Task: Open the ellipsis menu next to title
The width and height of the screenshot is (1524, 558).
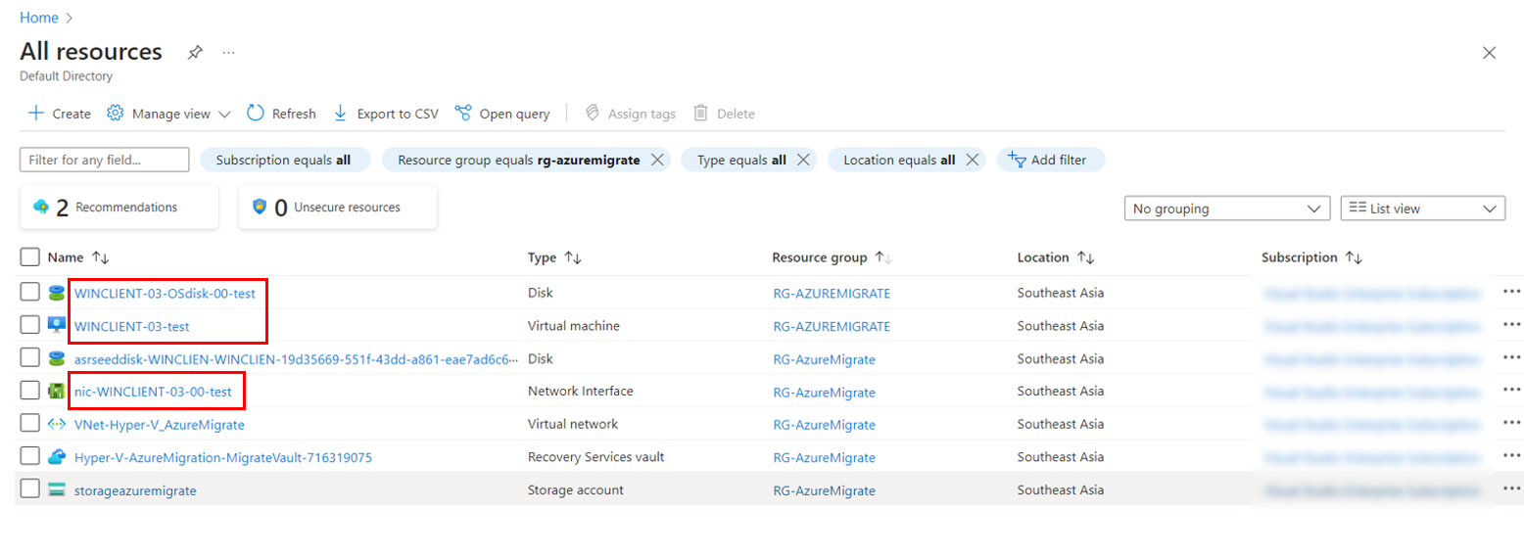Action: coord(228,53)
